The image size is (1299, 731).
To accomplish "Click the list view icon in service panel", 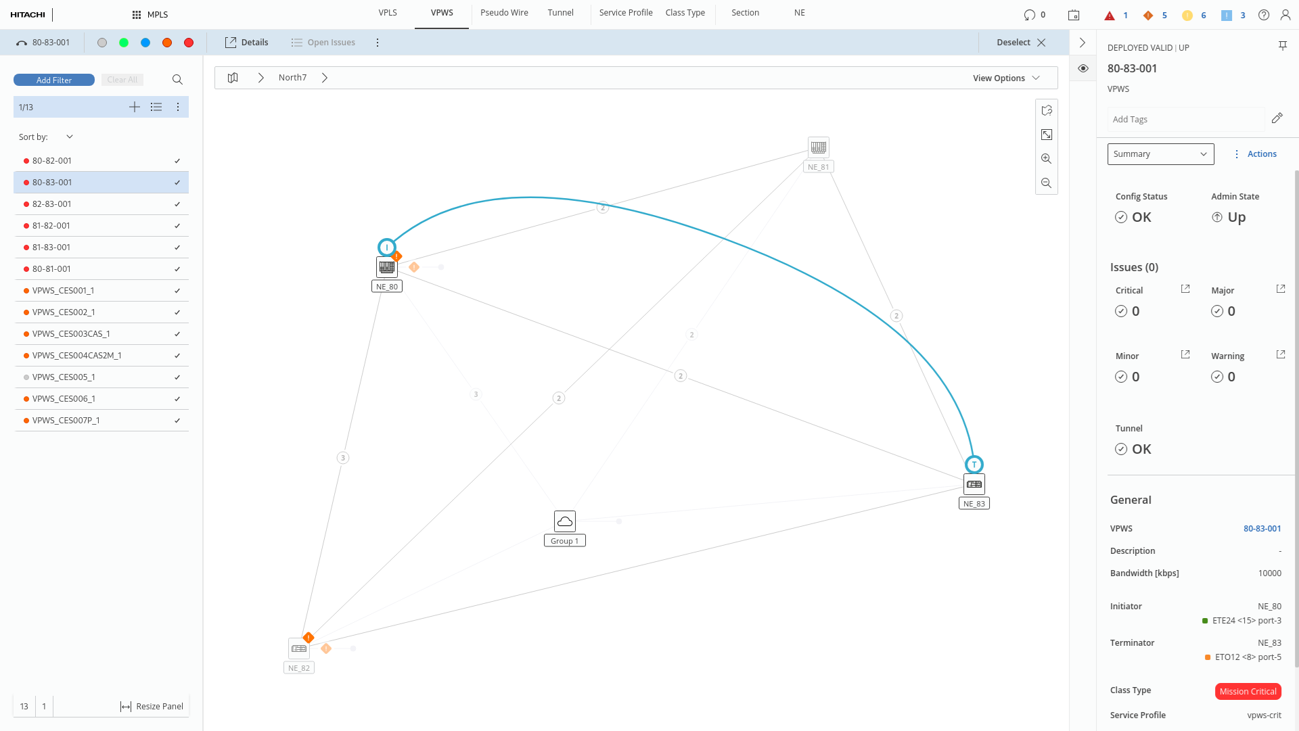I will (x=156, y=107).
